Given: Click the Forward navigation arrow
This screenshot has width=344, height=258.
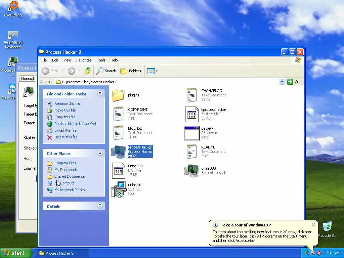Looking at the screenshot, I should tap(72, 71).
